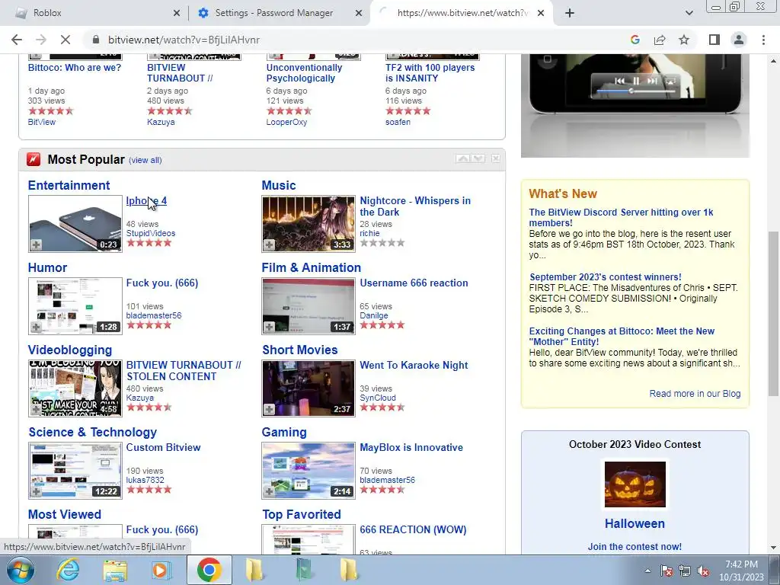Image resolution: width=780 pixels, height=585 pixels.
Task: Open lukas7832 channel link
Action: [145, 480]
